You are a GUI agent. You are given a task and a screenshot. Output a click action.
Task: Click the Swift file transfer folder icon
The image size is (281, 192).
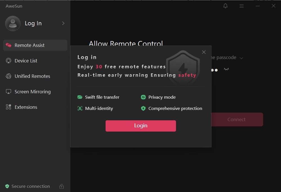(x=80, y=97)
